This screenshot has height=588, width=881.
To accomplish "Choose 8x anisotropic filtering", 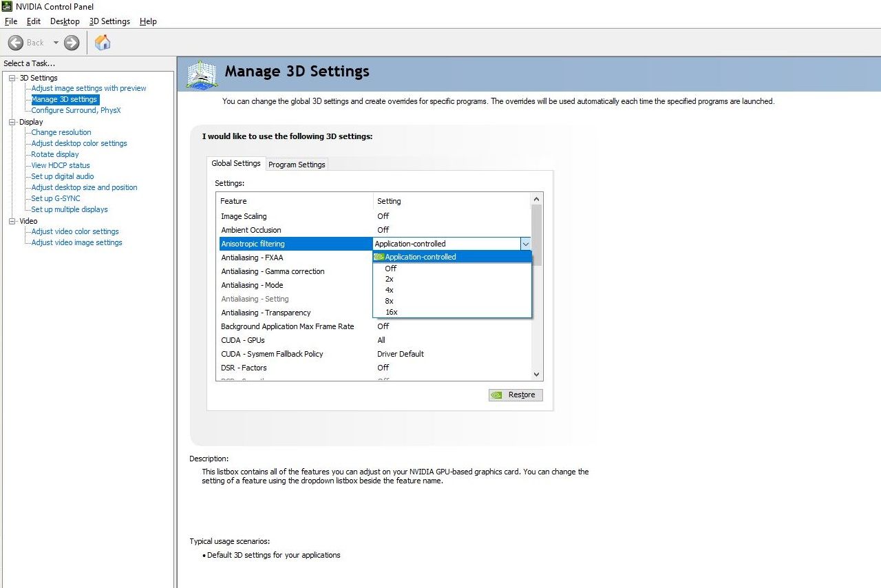I will [x=452, y=301].
